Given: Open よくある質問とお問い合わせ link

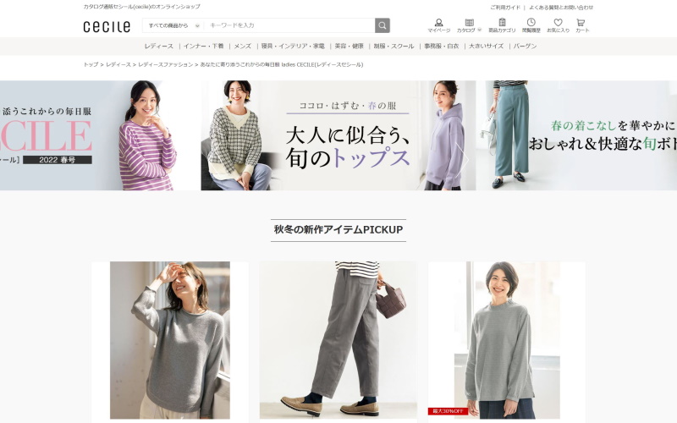Looking at the screenshot, I should pos(561,7).
